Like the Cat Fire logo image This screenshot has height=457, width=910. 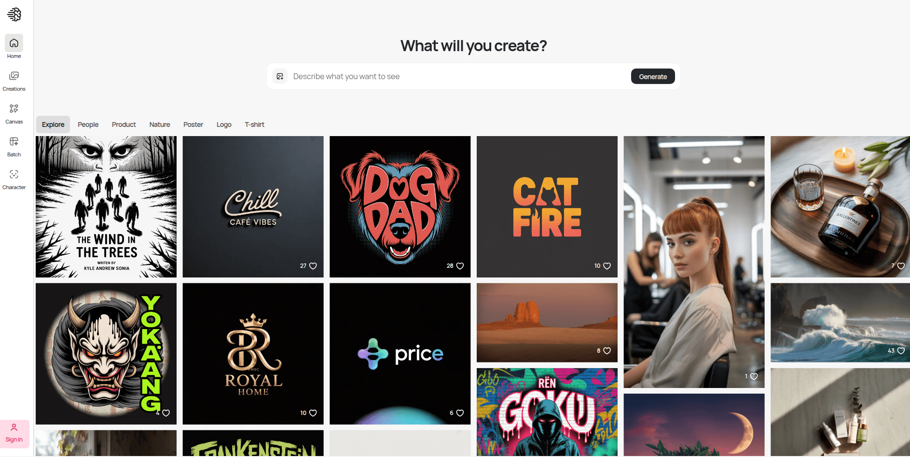point(607,266)
